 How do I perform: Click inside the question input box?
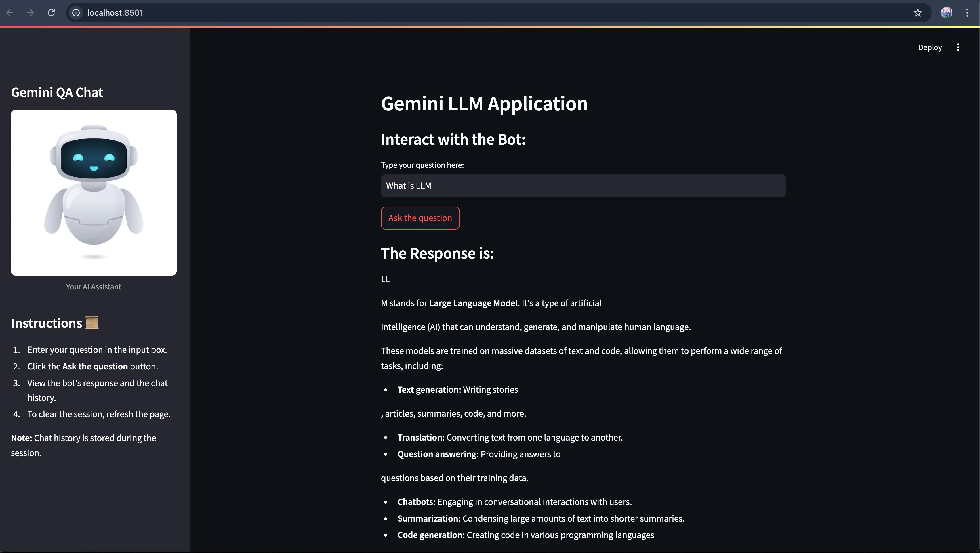pos(582,186)
